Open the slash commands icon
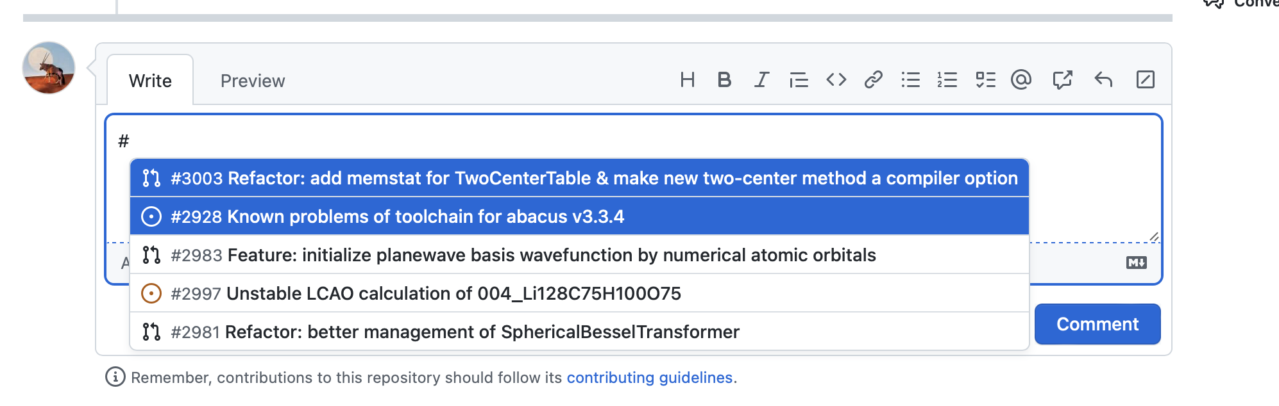Viewport: 1279px width, 406px height. 1145,80
